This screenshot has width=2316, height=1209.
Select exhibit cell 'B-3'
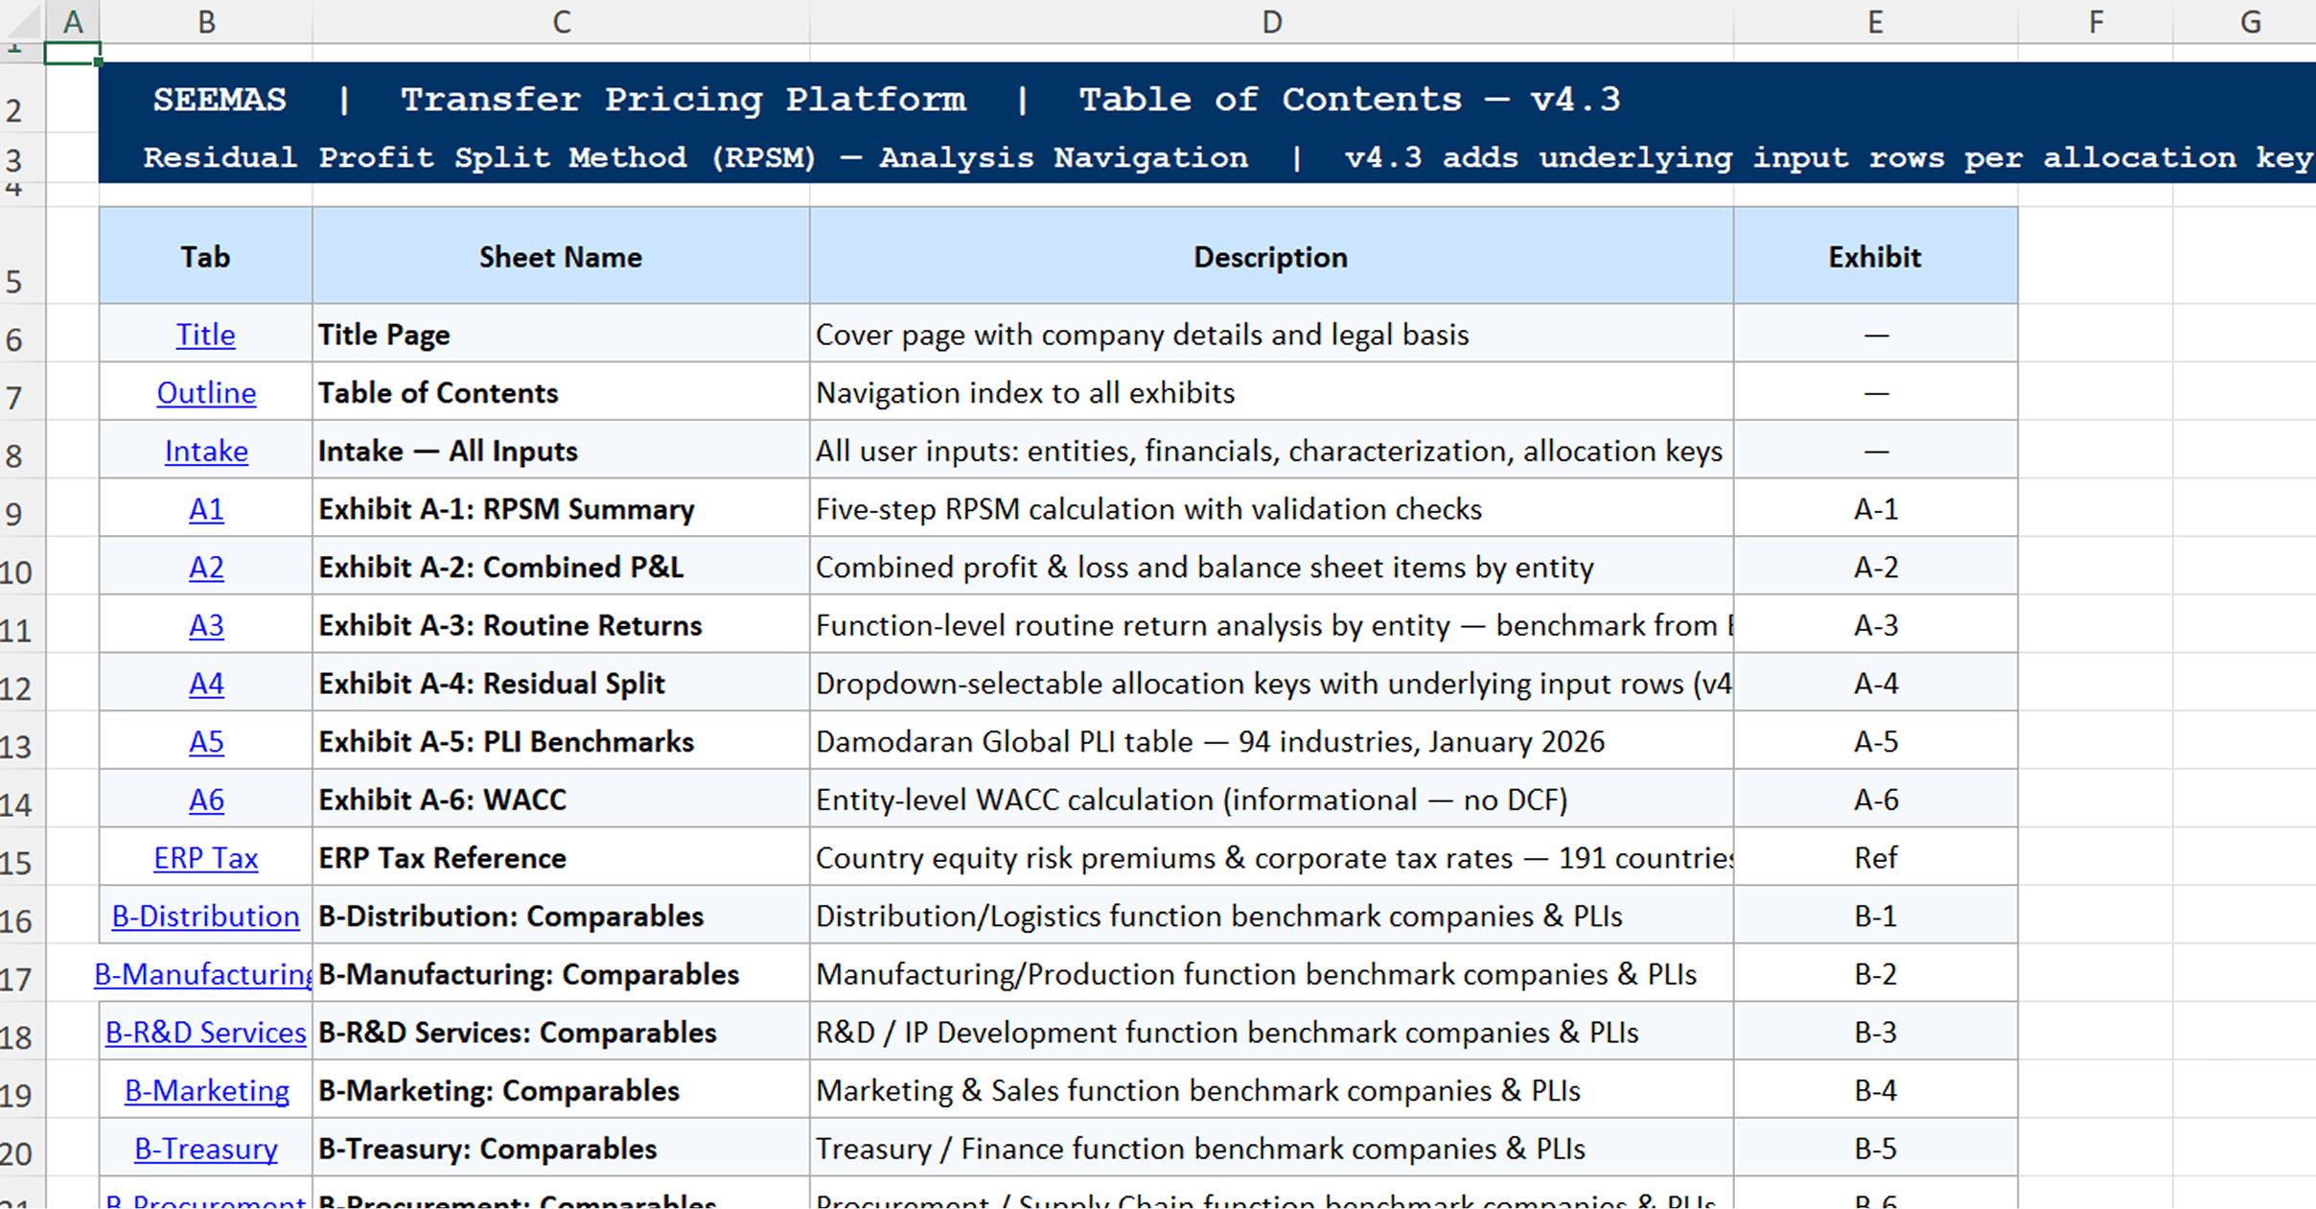(x=1875, y=1032)
